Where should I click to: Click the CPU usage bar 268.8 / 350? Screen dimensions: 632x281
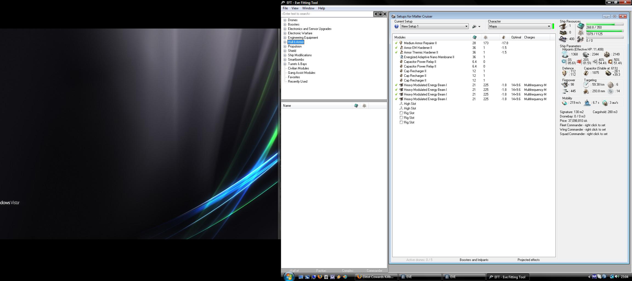(x=605, y=24)
